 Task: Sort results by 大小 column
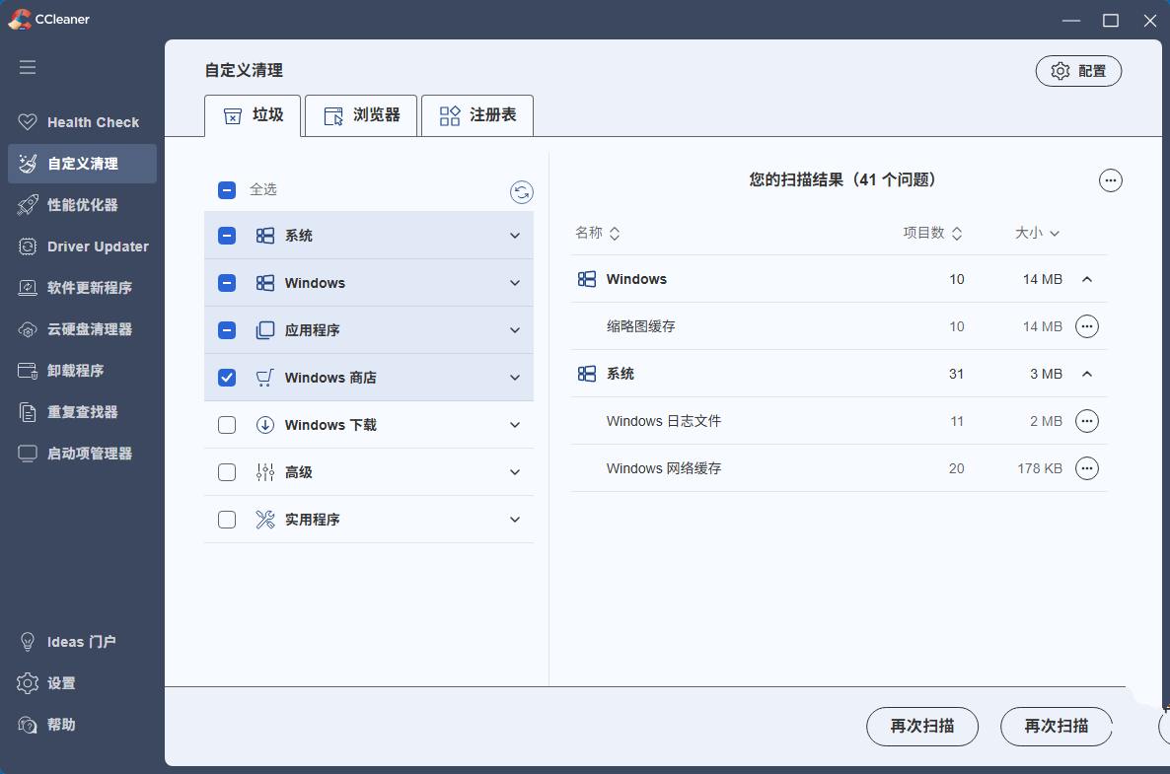click(x=1037, y=233)
